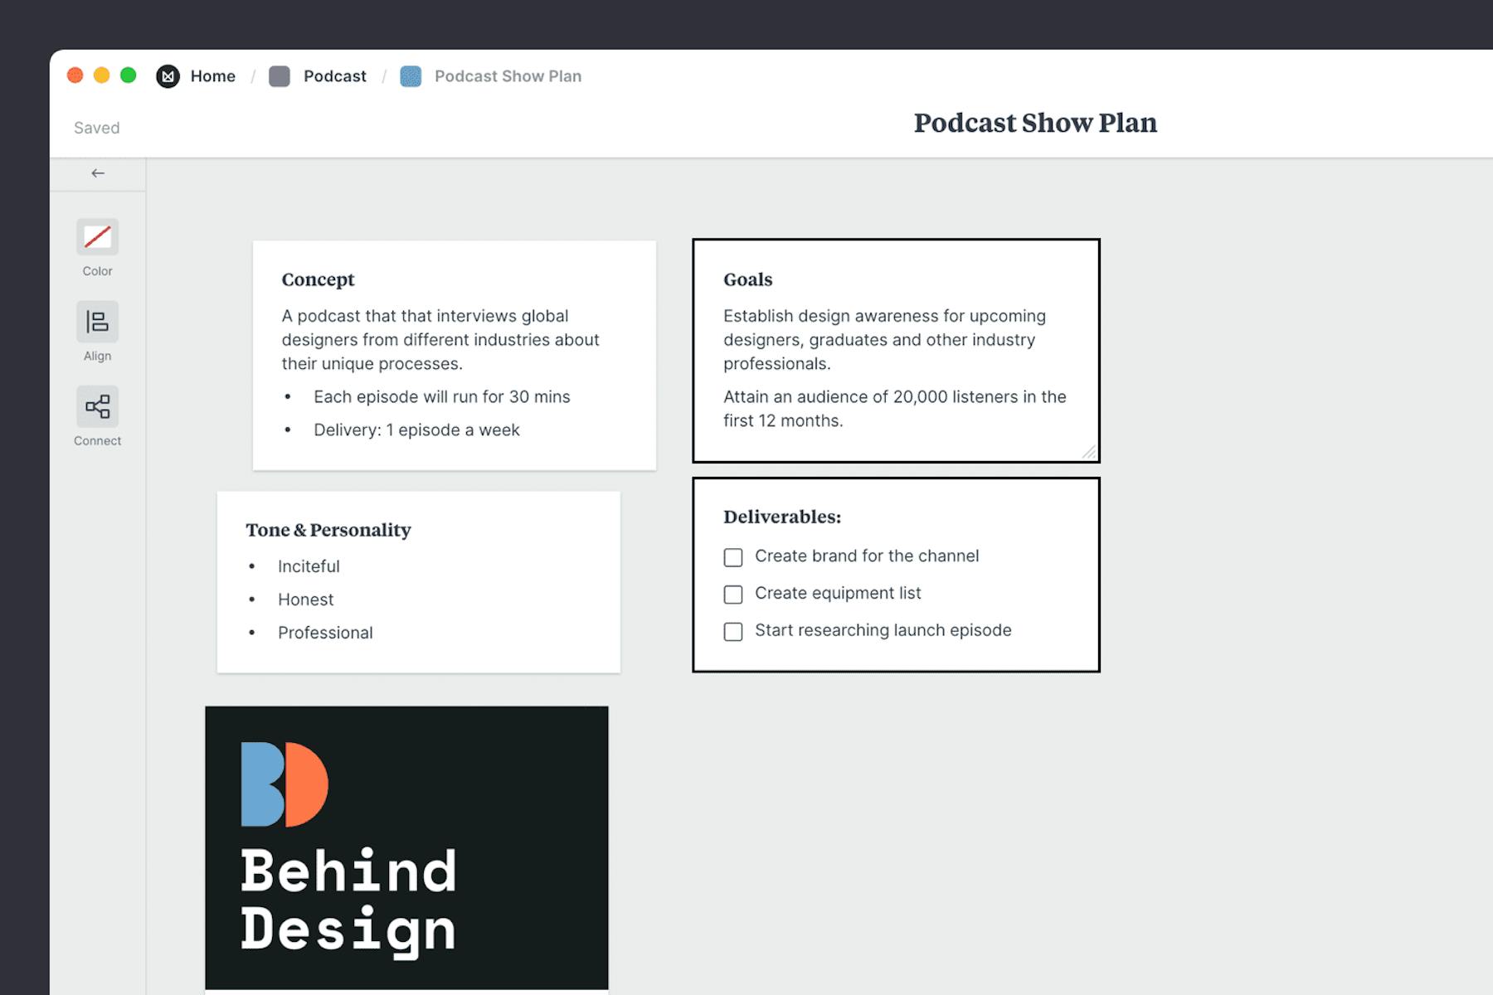Click the red line color swatch on Color tool
The height and width of the screenshot is (995, 1493).
click(x=98, y=238)
